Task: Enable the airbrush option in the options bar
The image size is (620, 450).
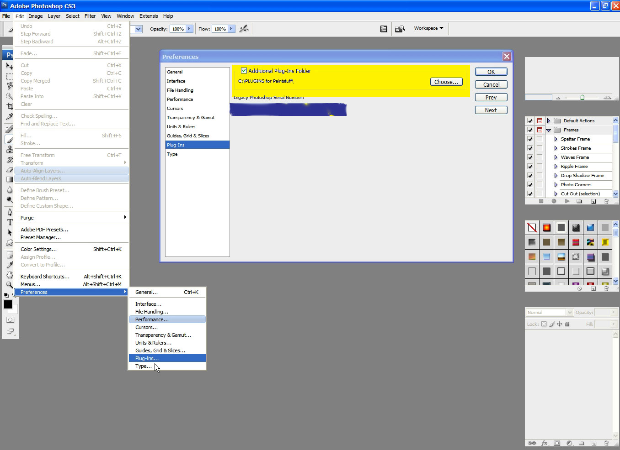Action: (244, 29)
